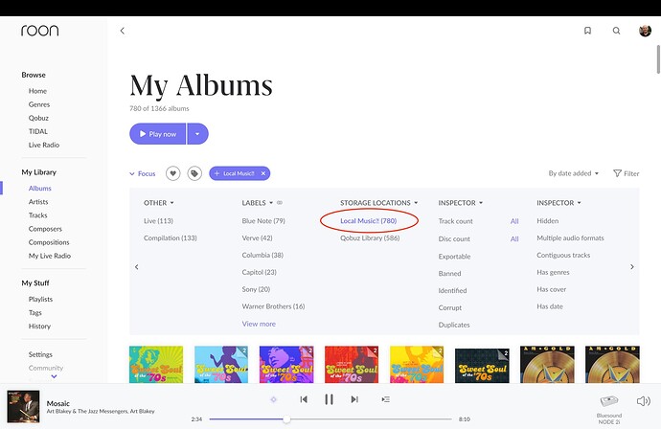The width and height of the screenshot is (661, 429).
Task: Open the OTHER column dropdown
Action: coord(159,203)
